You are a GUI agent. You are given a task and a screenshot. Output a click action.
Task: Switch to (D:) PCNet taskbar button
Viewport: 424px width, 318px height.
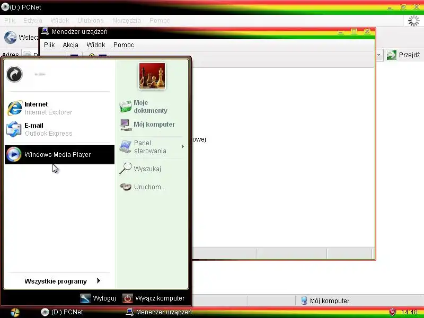click(61, 312)
